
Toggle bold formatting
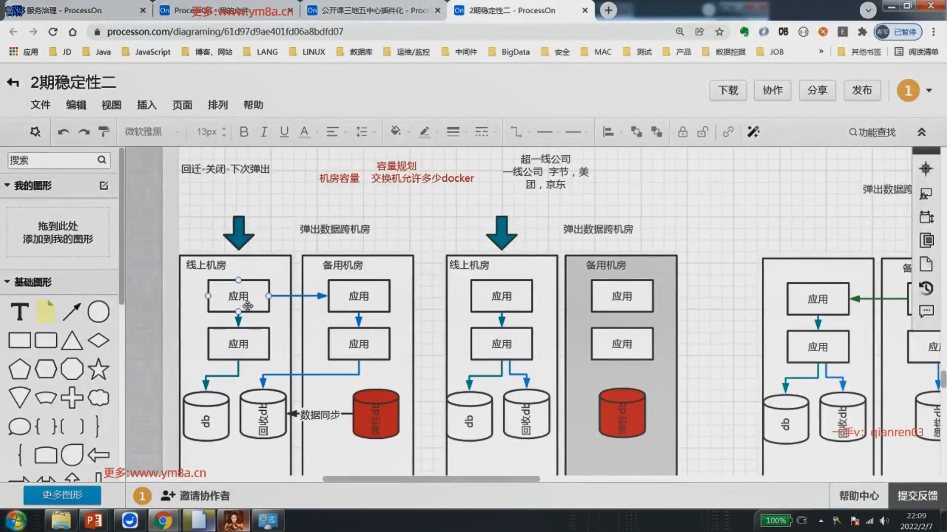point(244,132)
